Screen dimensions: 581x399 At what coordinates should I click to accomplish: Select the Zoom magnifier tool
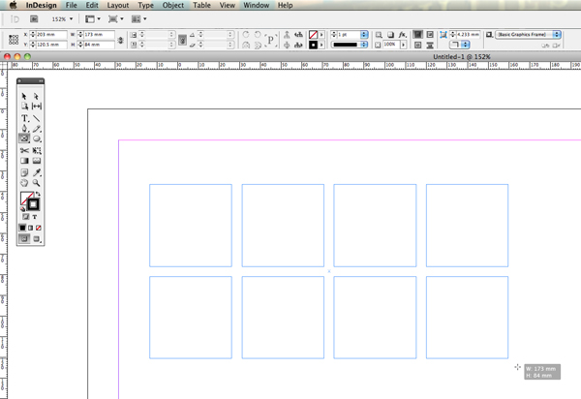coord(37,183)
